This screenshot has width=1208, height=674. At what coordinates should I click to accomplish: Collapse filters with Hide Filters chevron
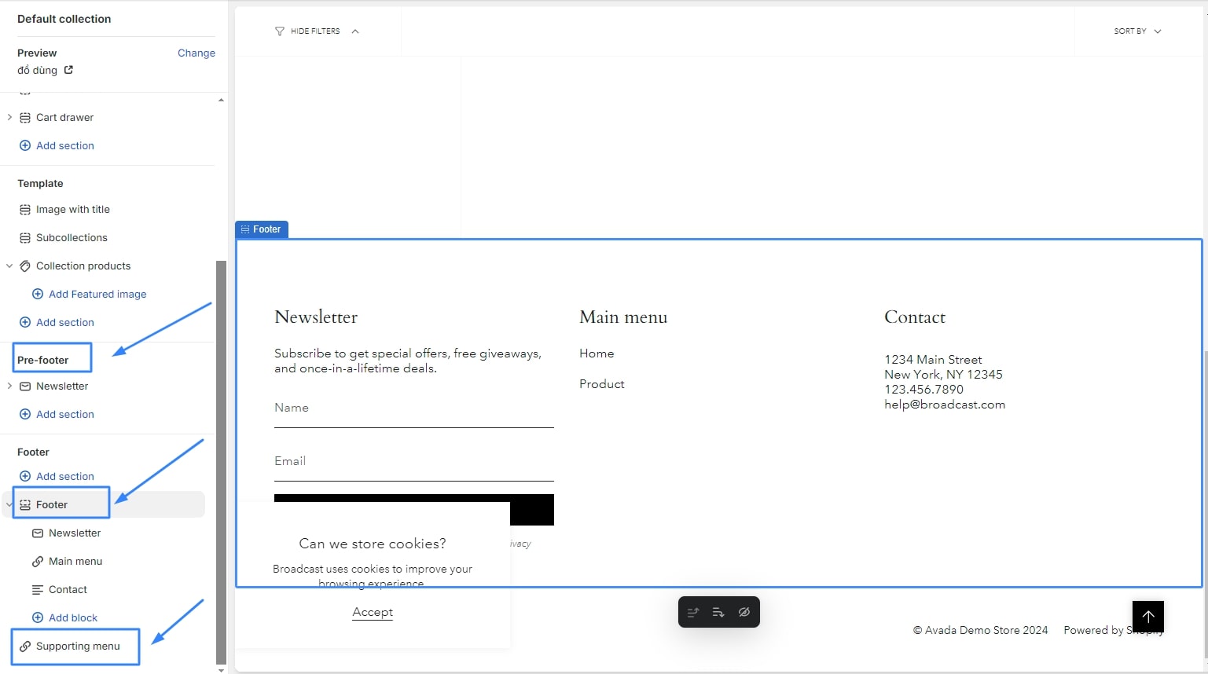coord(355,31)
